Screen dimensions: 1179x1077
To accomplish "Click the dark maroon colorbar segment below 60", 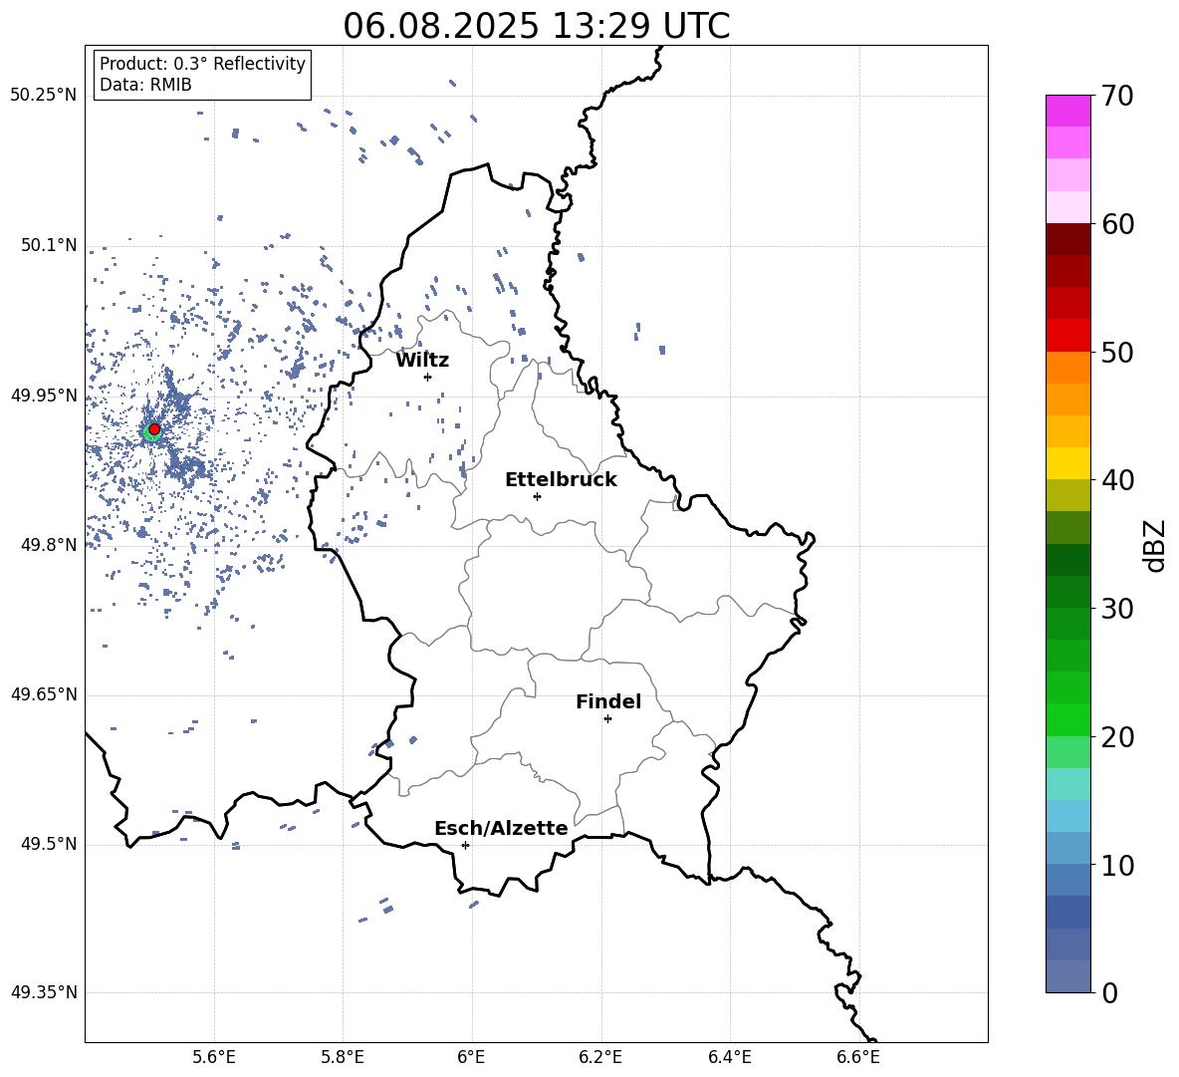I will click(1068, 239).
